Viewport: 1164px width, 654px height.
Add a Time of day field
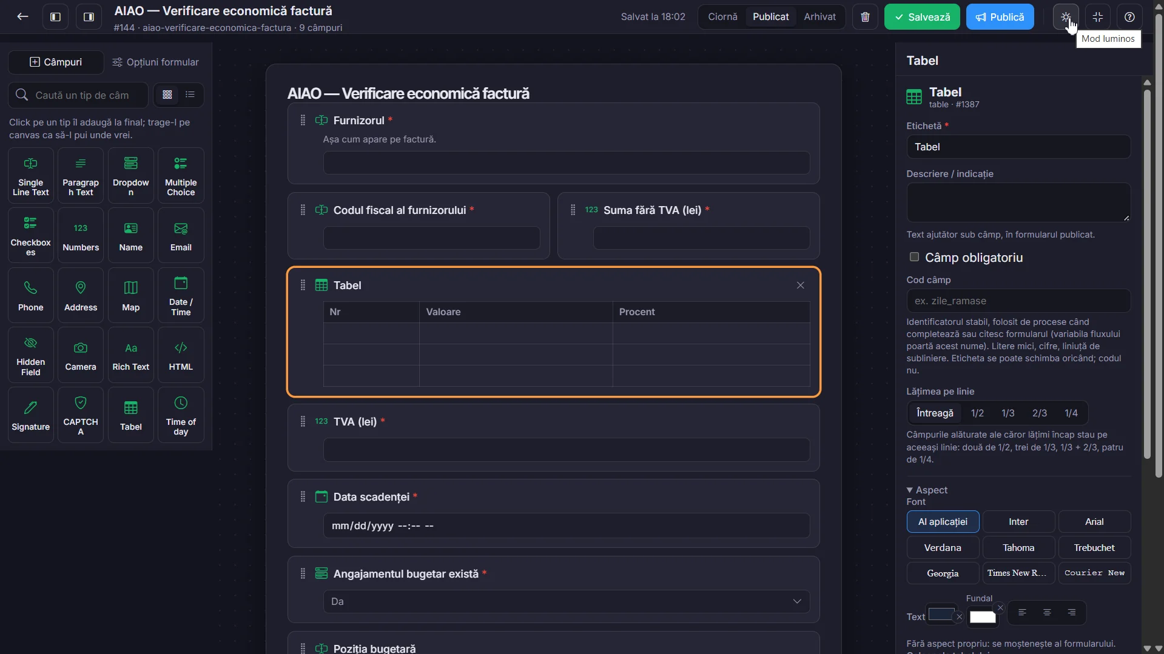point(181,415)
